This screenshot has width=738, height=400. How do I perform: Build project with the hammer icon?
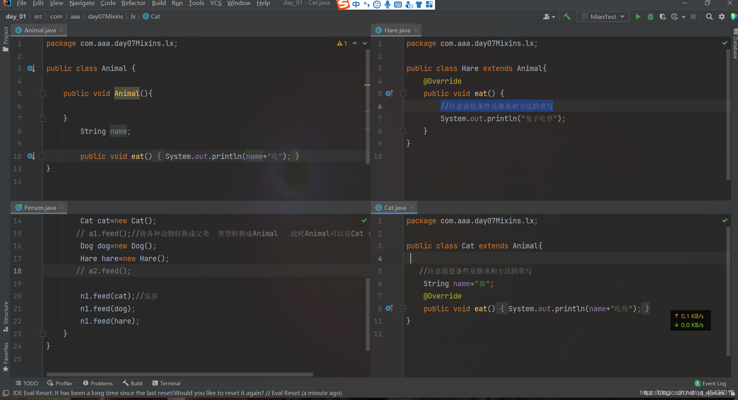pos(567,17)
